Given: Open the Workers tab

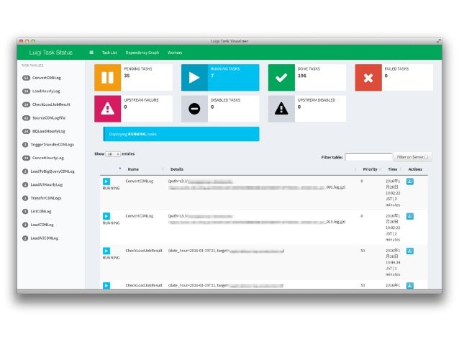Looking at the screenshot, I should (x=175, y=53).
